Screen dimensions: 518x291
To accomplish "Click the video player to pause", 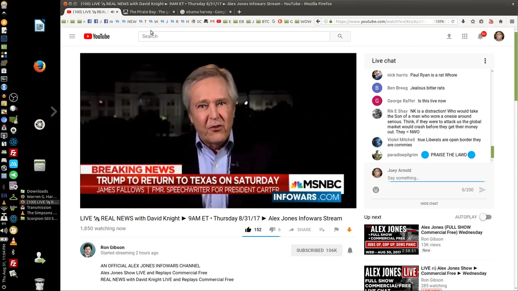I will [218, 131].
